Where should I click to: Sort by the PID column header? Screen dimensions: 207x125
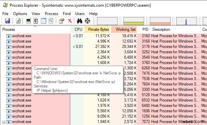click(144, 29)
